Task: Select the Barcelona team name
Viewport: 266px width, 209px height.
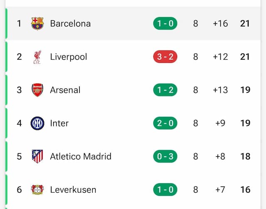Action: [70, 23]
